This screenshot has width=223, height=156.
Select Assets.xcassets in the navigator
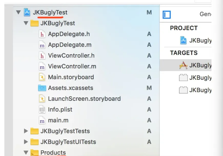click(x=86, y=88)
